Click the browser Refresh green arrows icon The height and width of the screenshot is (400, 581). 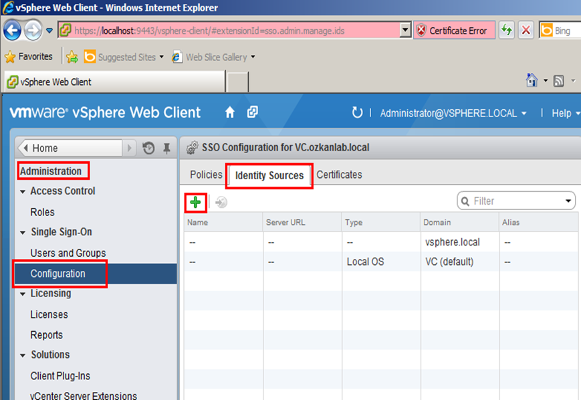coord(507,30)
